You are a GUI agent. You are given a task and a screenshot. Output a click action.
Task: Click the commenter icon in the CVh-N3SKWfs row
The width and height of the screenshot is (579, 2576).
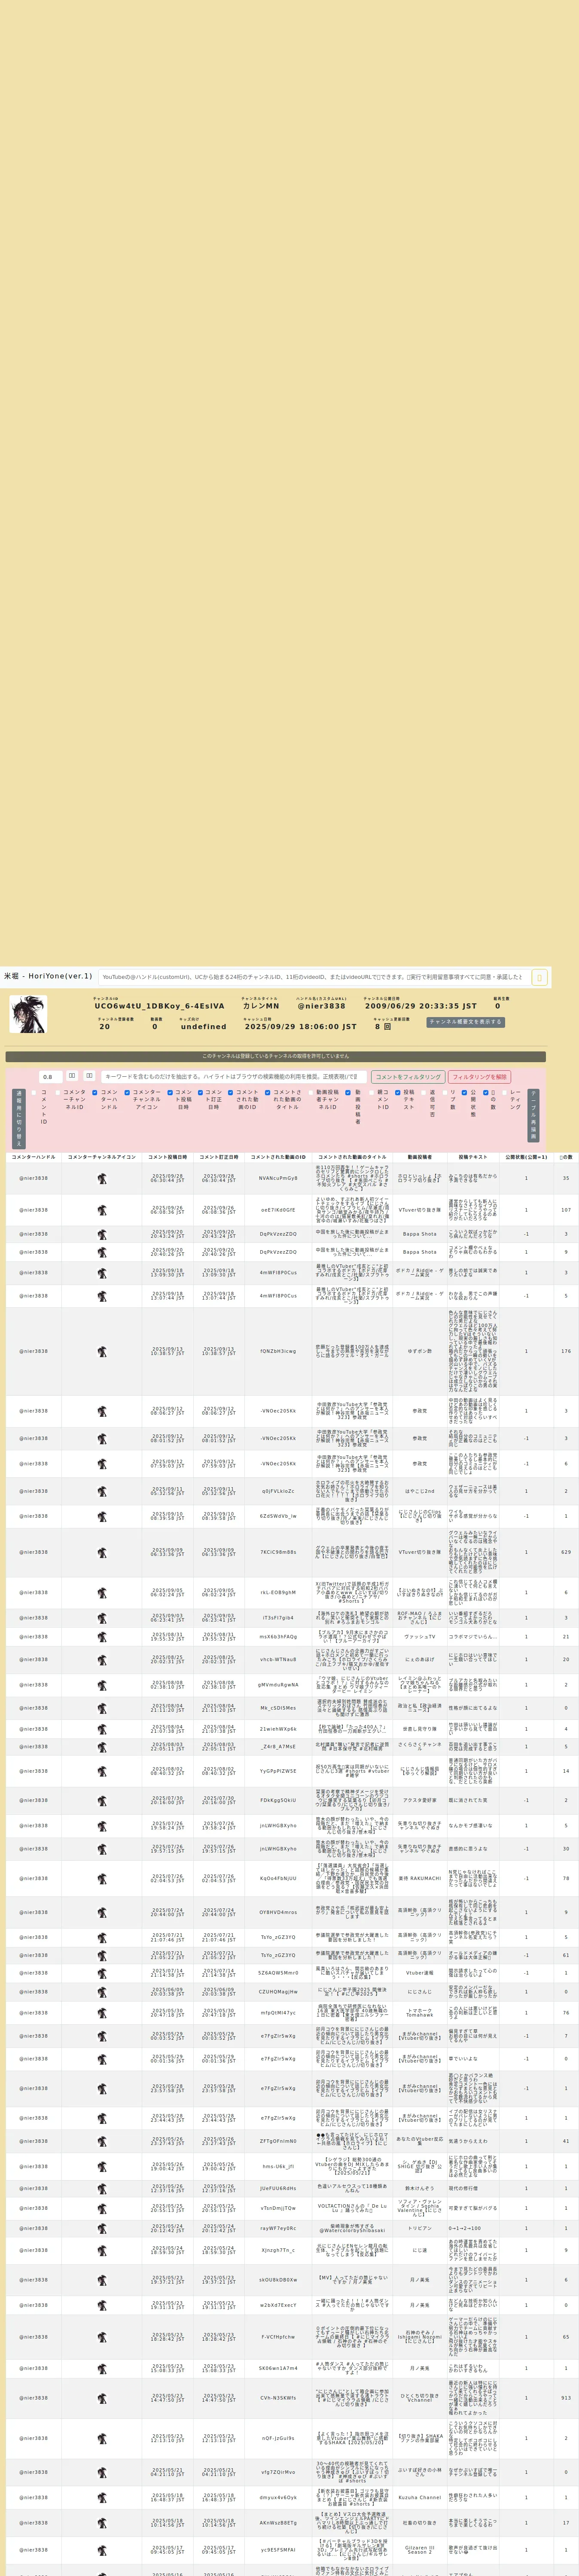tap(102, 2398)
